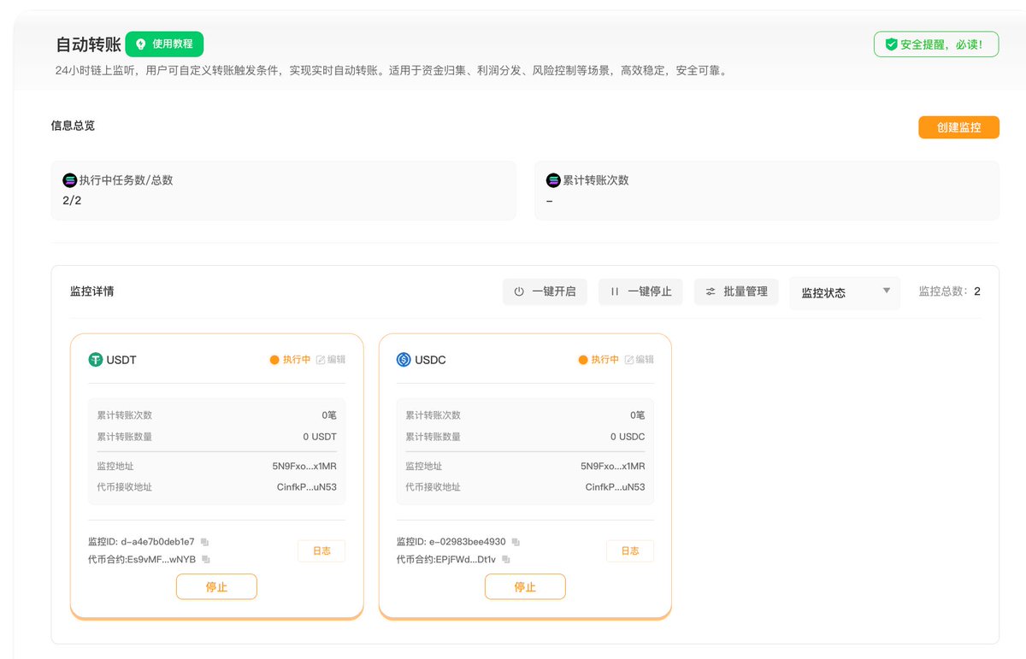
Task: Click the Solana icon beside 累计转账次数 summary
Action: [553, 180]
